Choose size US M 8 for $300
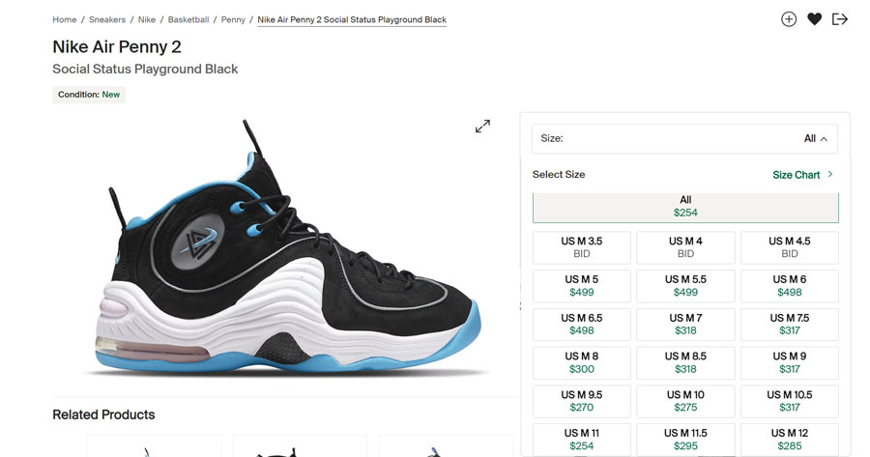Image resolution: width=870 pixels, height=457 pixels. click(x=582, y=362)
